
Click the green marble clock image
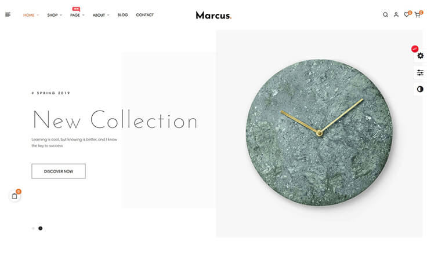tap(320, 133)
